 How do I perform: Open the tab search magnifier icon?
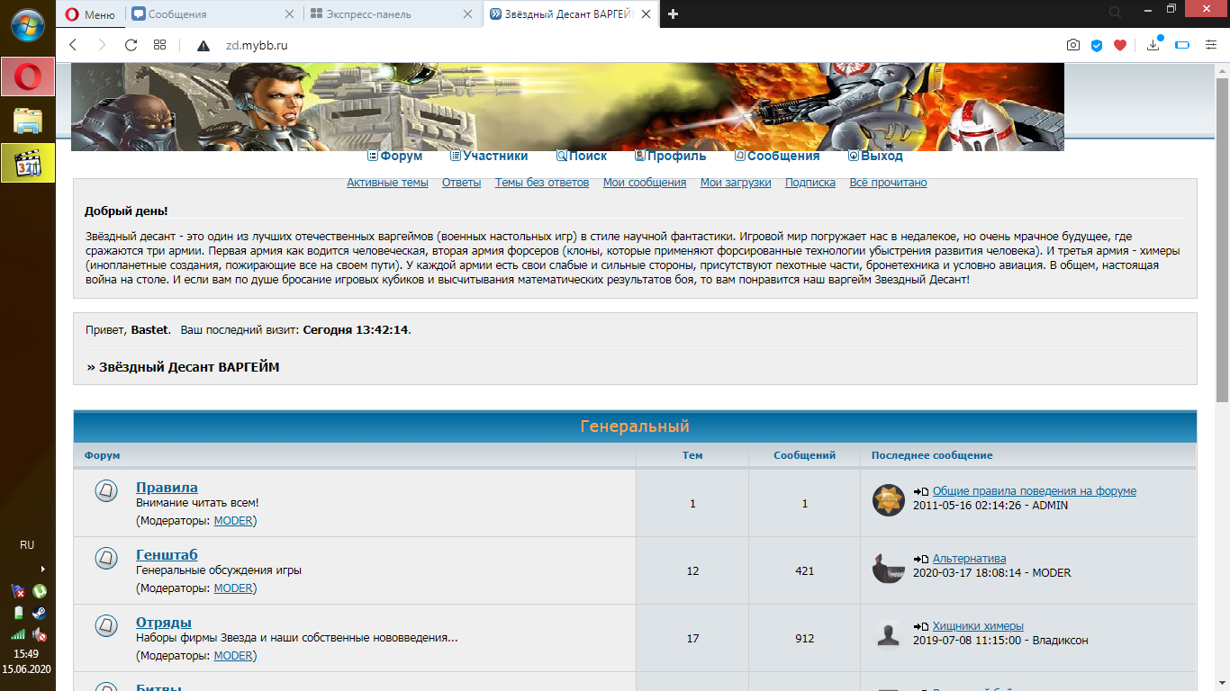pos(1116,13)
